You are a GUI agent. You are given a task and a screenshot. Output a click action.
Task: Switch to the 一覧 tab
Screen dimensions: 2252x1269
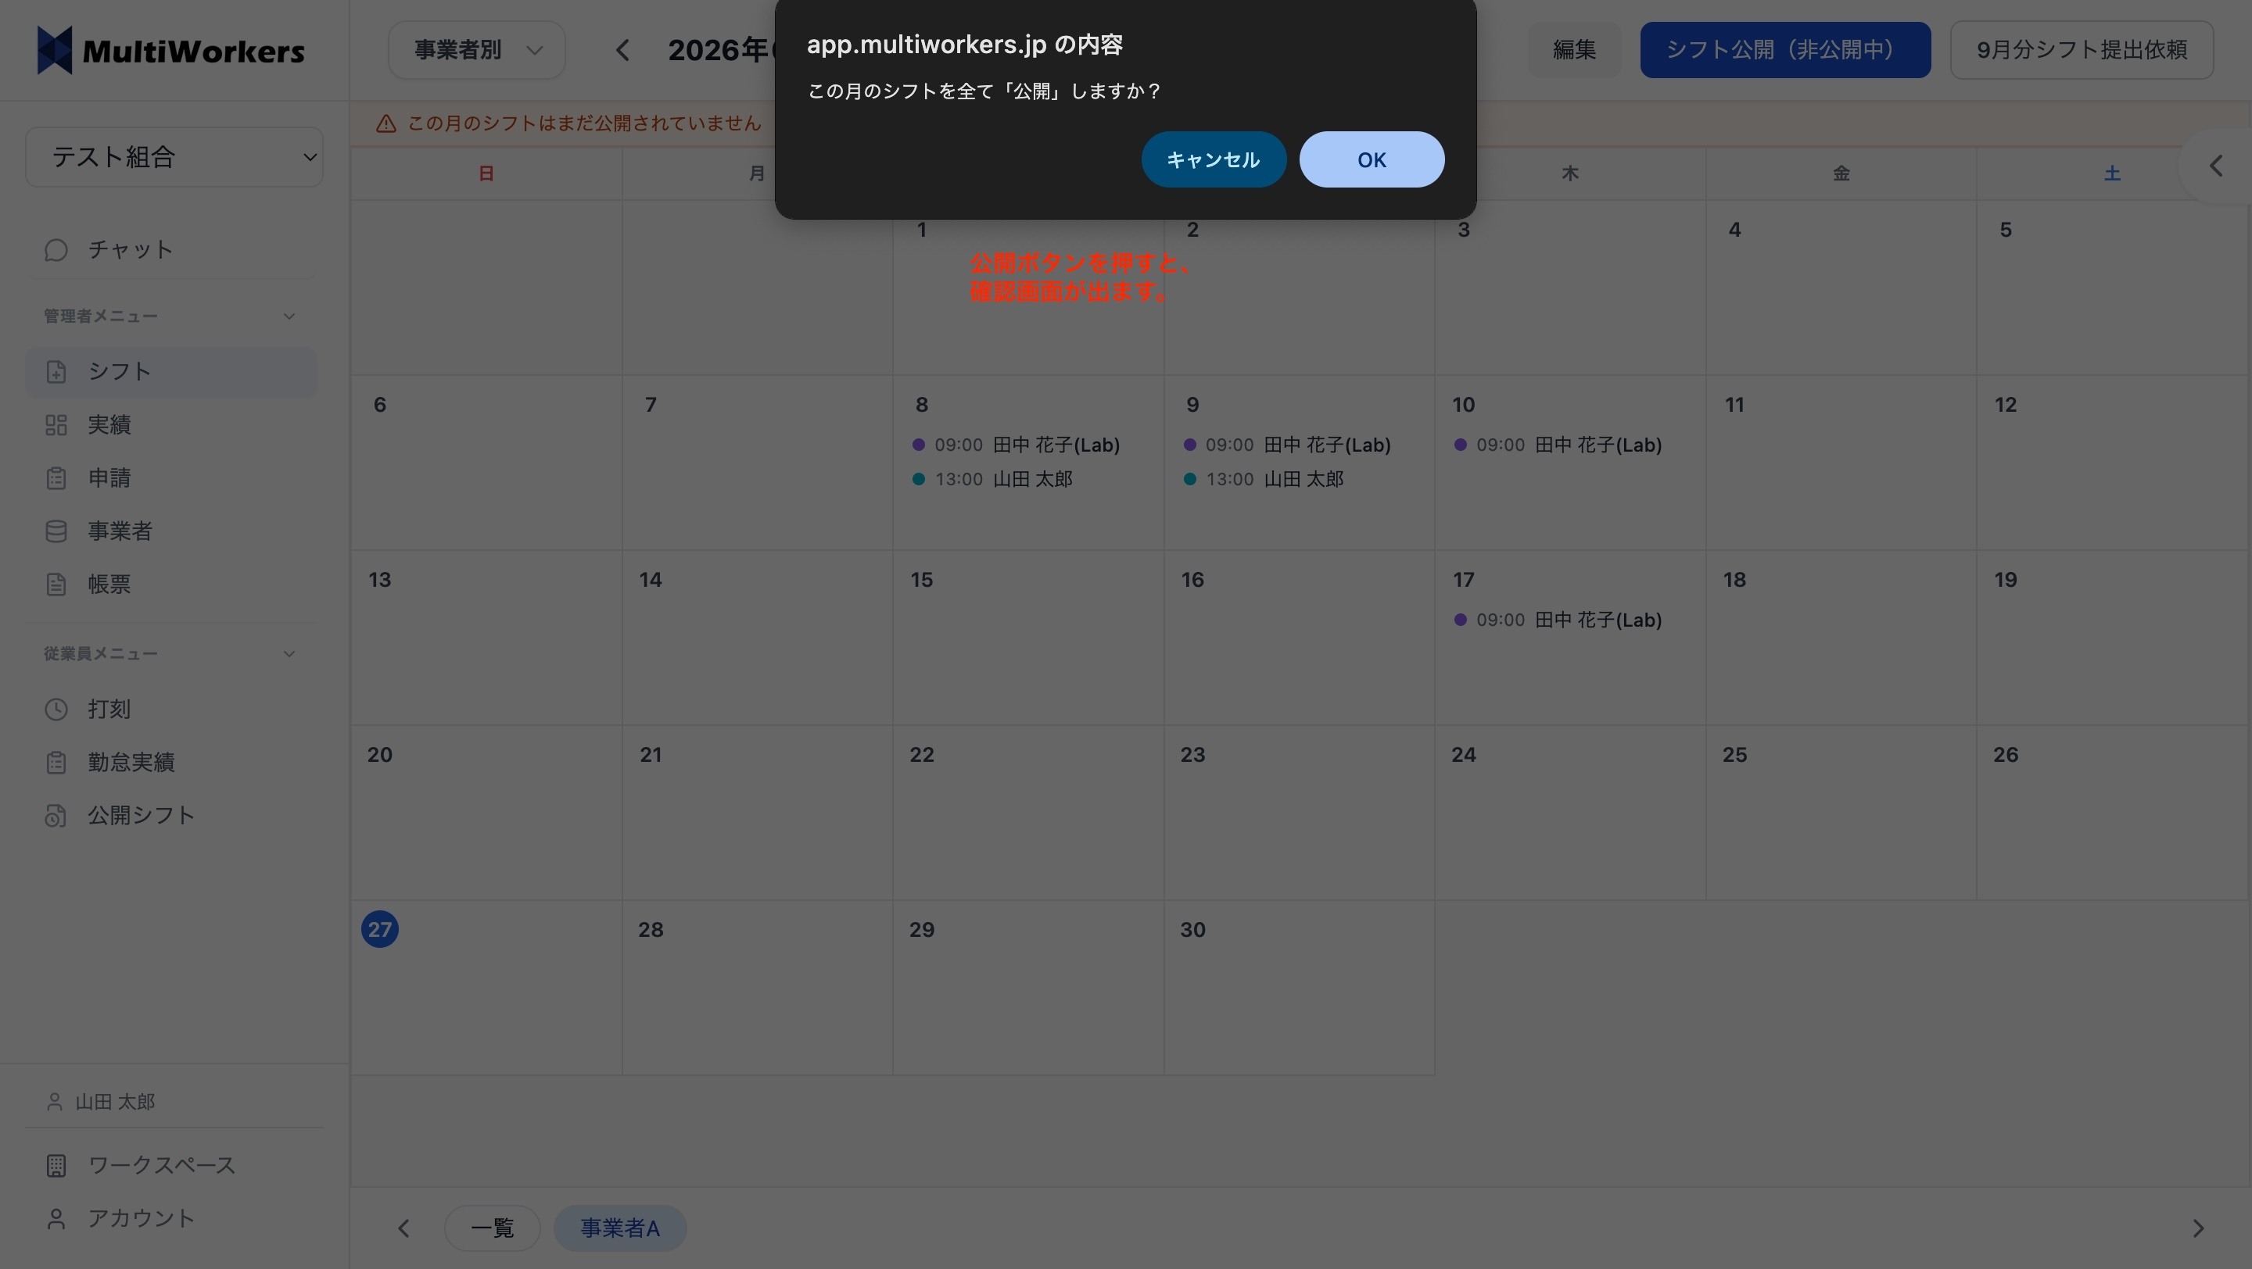[492, 1228]
